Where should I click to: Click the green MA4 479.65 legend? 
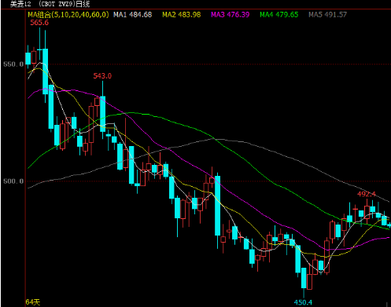click(x=279, y=15)
